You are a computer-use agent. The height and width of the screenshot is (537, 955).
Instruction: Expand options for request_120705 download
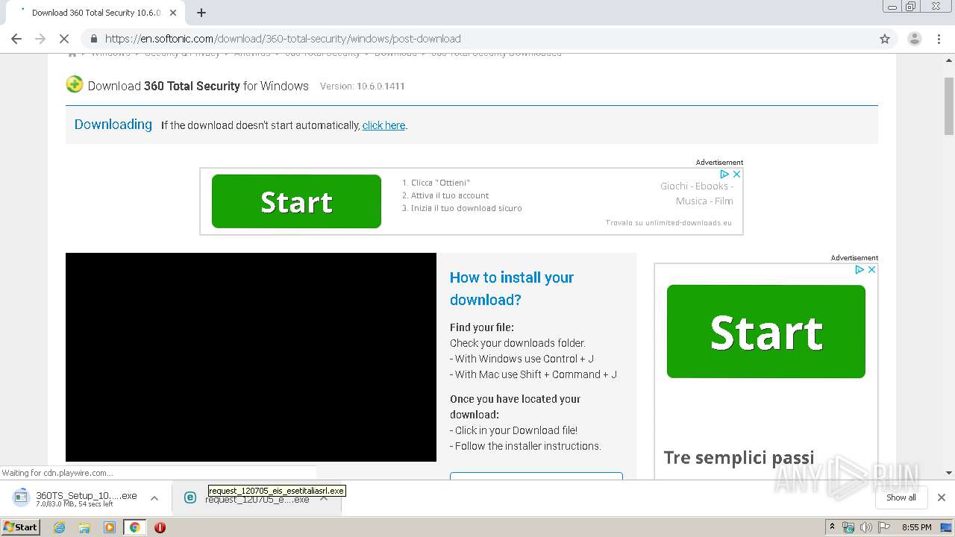pos(324,498)
